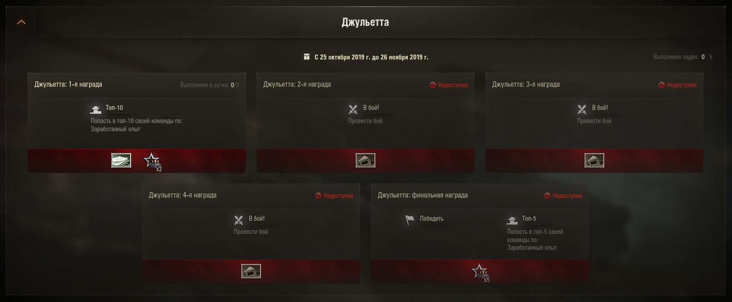732x302 pixels.
Task: Click the tank icon next to Топ-5
Action: 512,220
